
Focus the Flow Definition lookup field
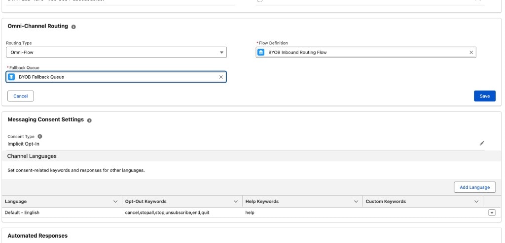(366, 53)
